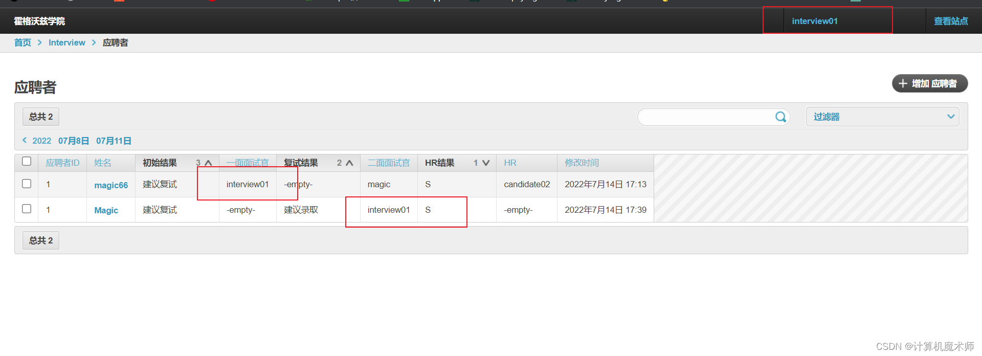Screen dimensions: 982x356
Task: Click 2022年7月14日 17:39 timestamp
Action: (x=606, y=210)
